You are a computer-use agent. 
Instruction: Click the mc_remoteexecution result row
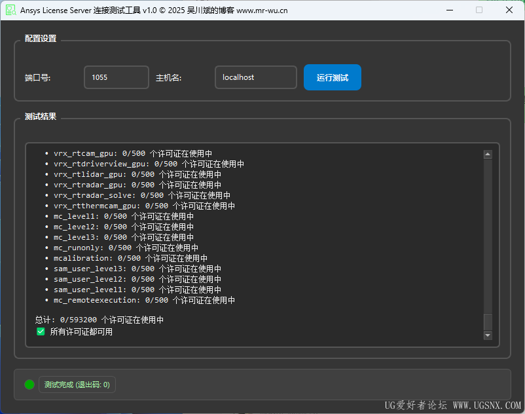(x=140, y=300)
